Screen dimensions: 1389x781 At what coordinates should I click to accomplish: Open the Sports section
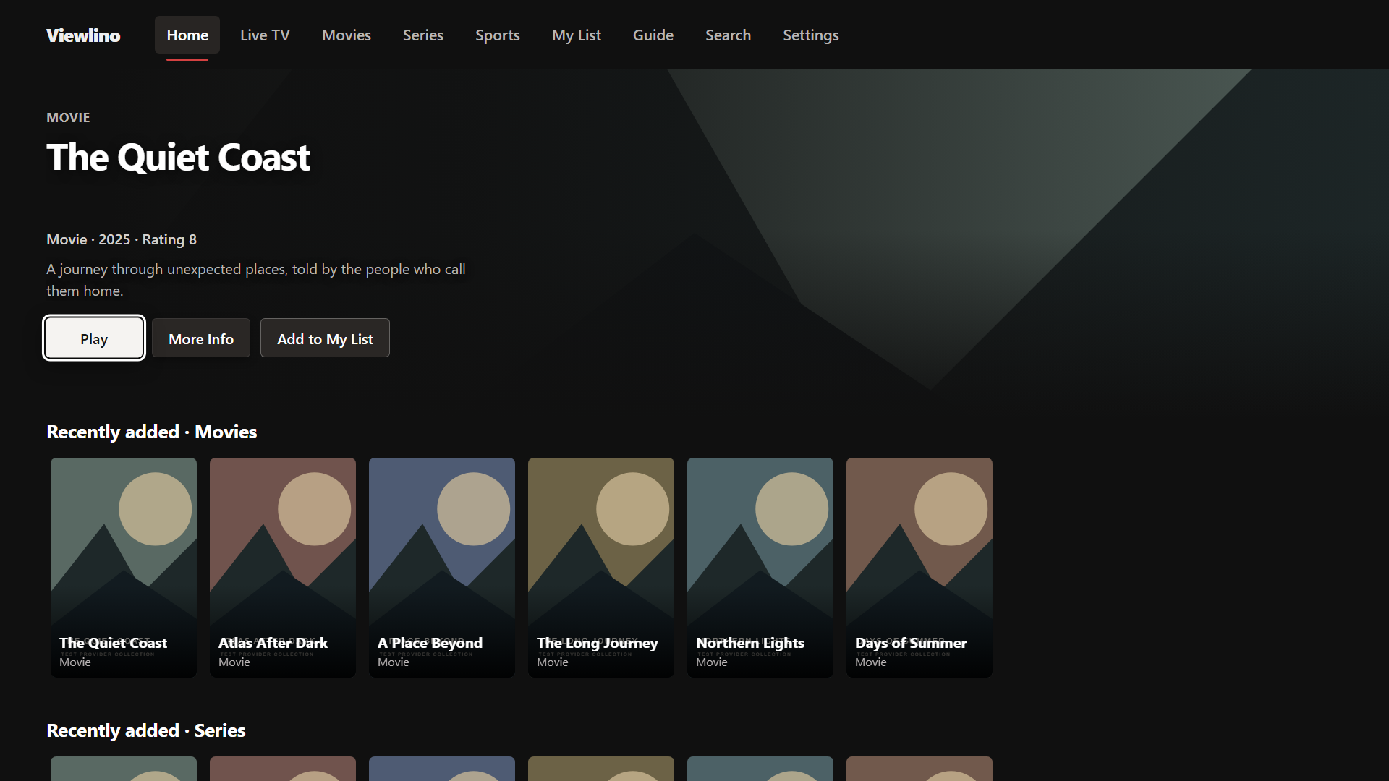(x=498, y=35)
